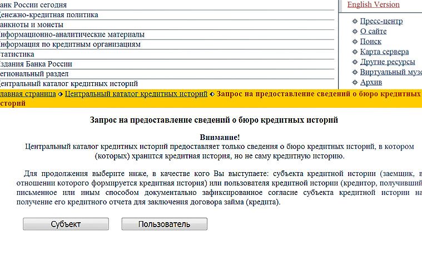Open Информация по кредитным организациям menu item

click(70, 44)
